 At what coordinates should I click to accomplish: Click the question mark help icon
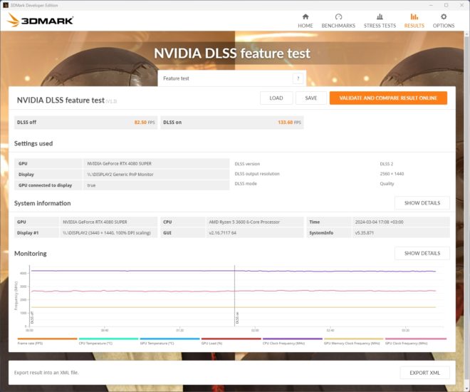coord(298,78)
